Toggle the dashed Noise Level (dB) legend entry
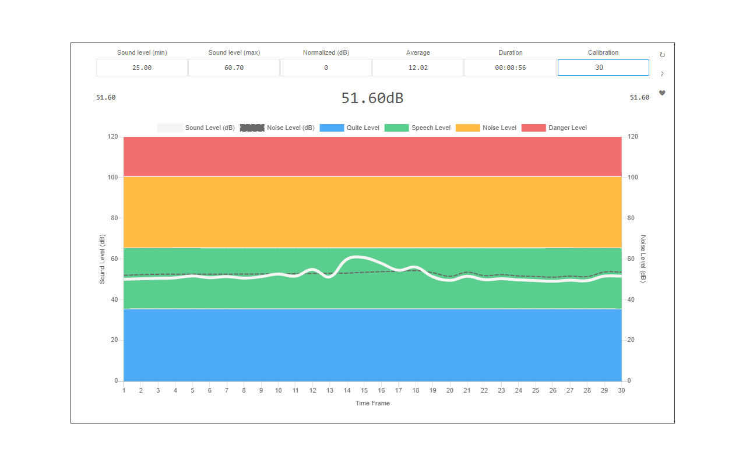Image resolution: width=746 pixels, height=466 pixels. point(277,128)
